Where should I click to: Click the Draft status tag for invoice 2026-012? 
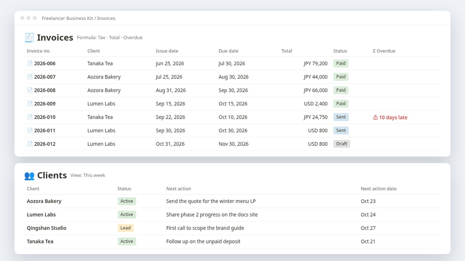pos(341,144)
